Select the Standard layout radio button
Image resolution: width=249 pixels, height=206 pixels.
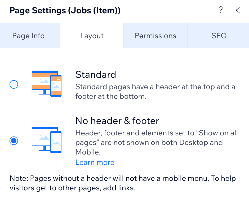click(x=14, y=84)
